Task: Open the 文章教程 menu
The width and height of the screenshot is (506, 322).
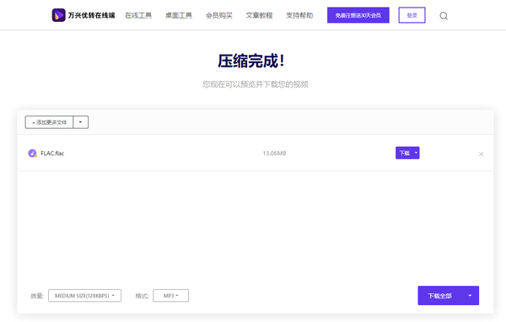Action: click(x=259, y=15)
